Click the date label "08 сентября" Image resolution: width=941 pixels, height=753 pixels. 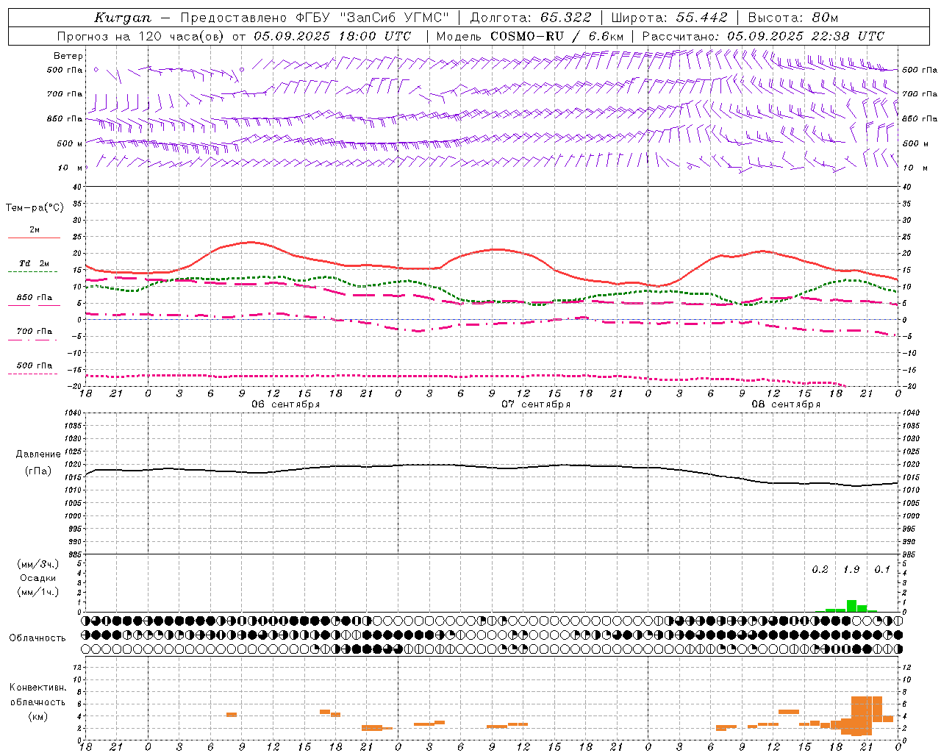(786, 404)
